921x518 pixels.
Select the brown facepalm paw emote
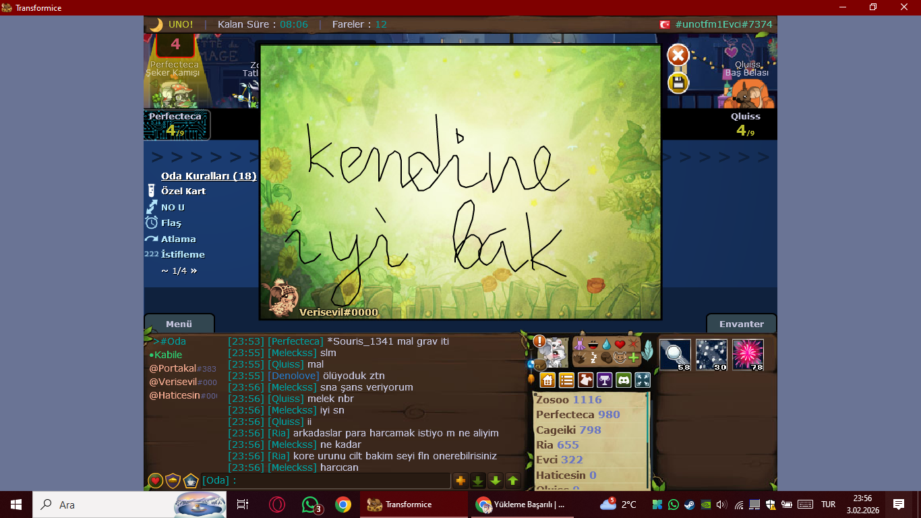606,357
